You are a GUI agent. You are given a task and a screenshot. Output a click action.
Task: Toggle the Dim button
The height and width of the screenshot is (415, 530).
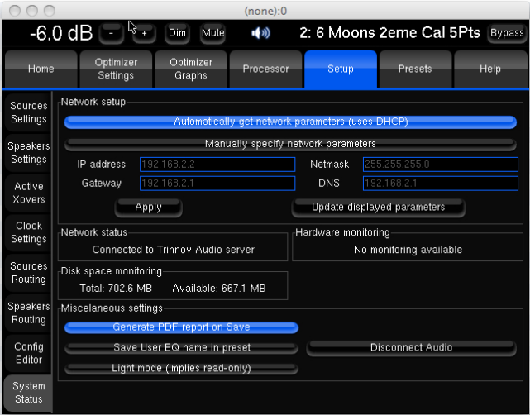click(177, 33)
